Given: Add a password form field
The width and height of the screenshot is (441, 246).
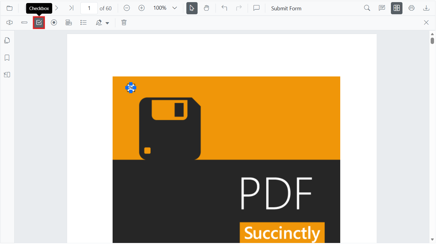Looking at the screenshot, I should 24,23.
